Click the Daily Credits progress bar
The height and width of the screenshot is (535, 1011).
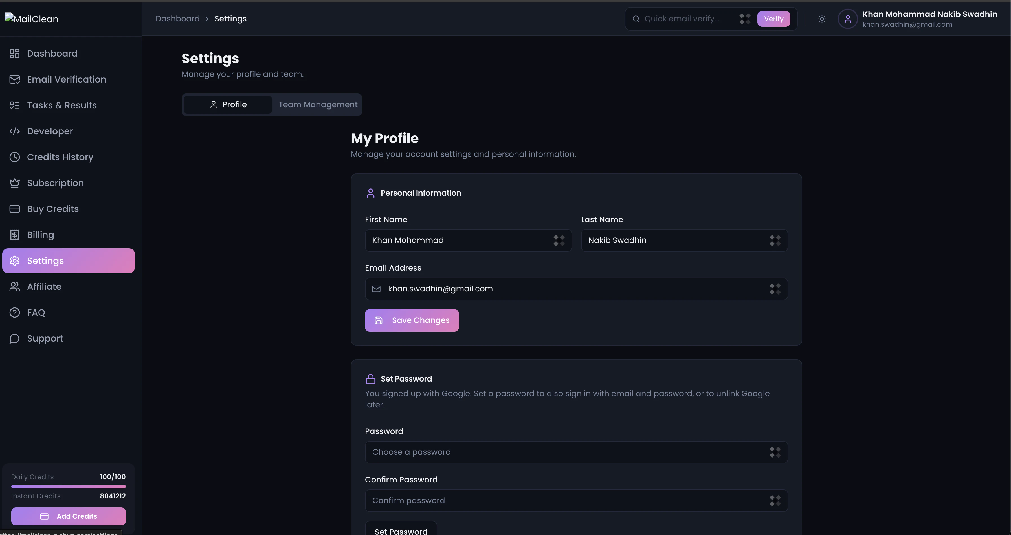68,487
